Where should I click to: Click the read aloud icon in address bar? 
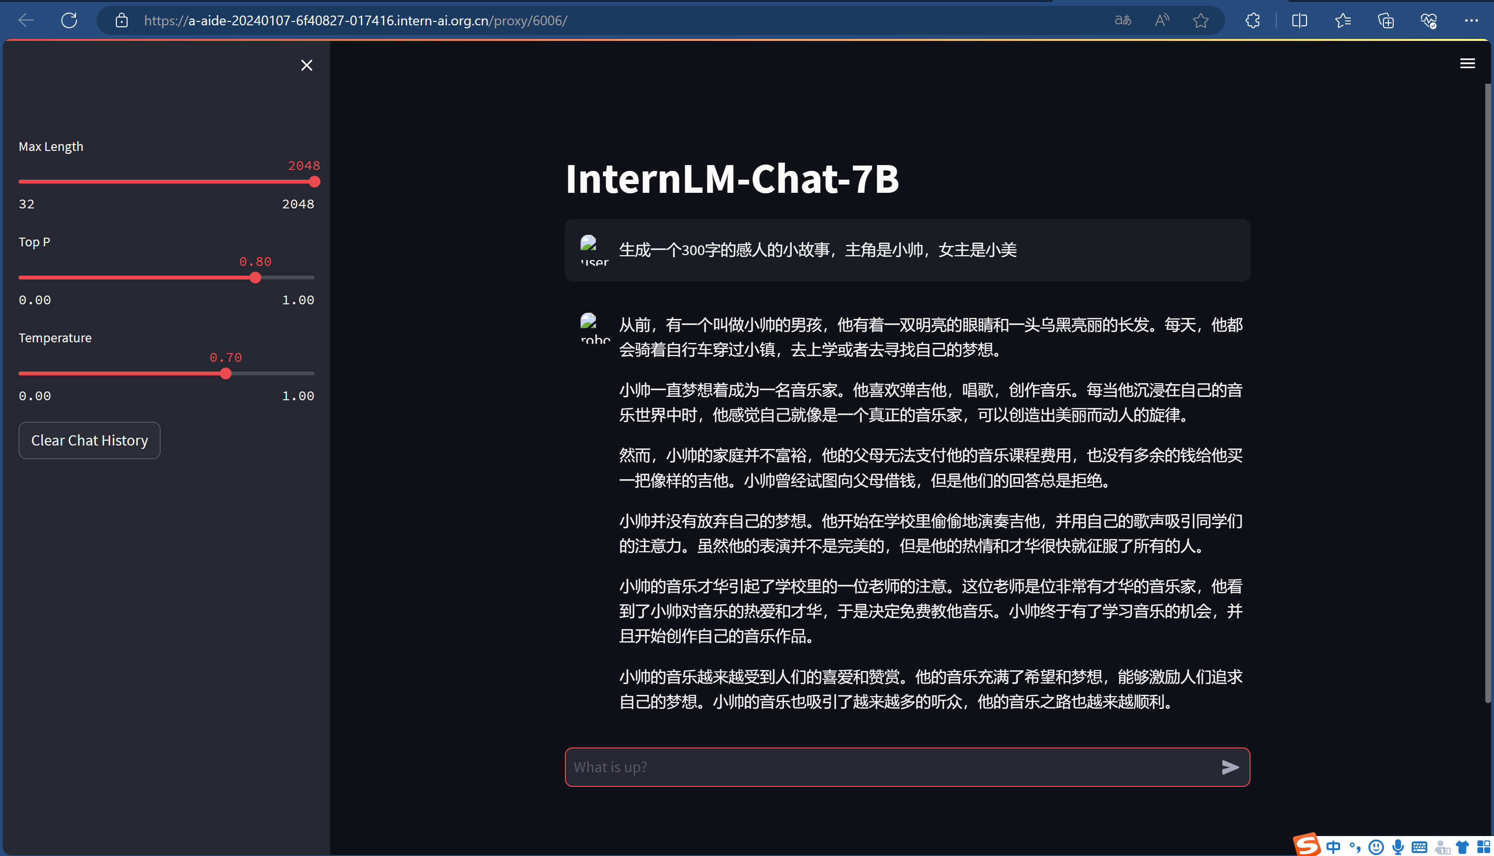[x=1162, y=20]
